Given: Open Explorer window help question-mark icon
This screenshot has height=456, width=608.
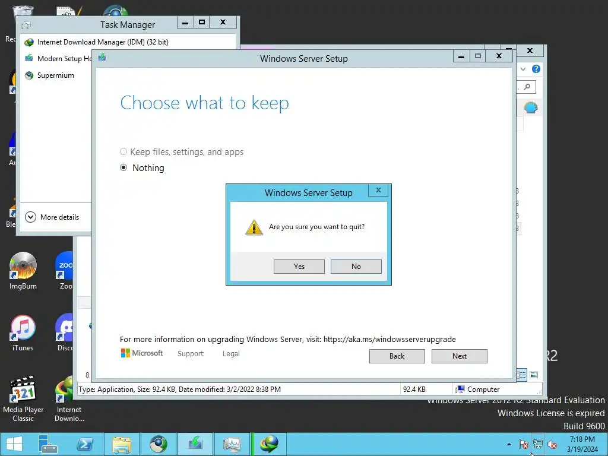Looking at the screenshot, I should [x=536, y=69].
